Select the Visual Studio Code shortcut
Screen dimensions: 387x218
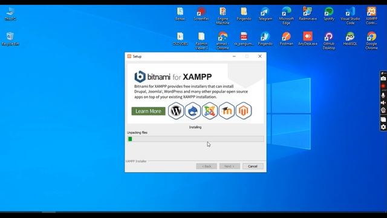pyautogui.click(x=350, y=16)
